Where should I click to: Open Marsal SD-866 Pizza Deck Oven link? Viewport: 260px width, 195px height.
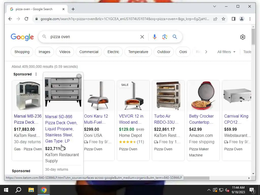[61, 129]
